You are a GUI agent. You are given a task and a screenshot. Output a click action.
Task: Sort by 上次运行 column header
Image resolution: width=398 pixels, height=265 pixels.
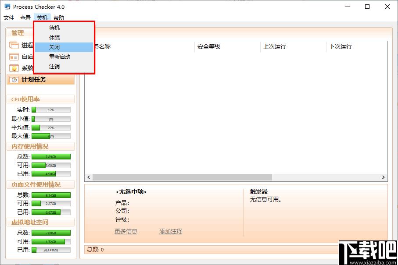(293, 46)
